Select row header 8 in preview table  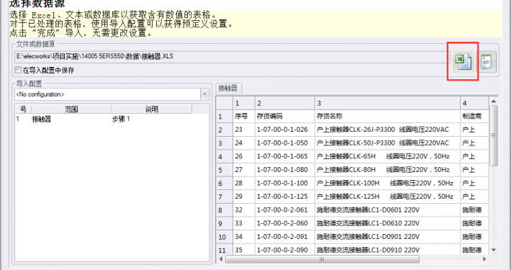[225, 210]
